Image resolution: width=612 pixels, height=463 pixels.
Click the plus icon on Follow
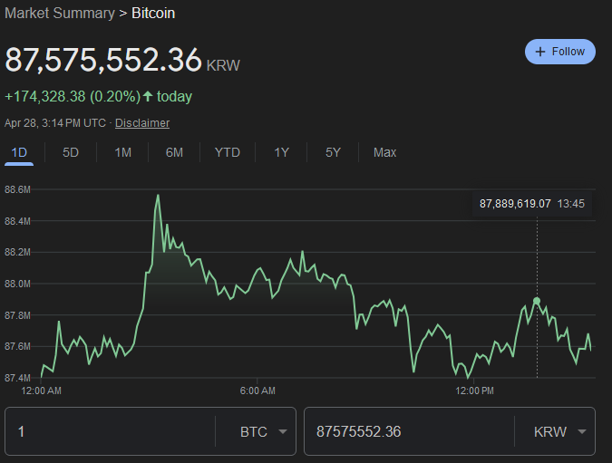541,52
